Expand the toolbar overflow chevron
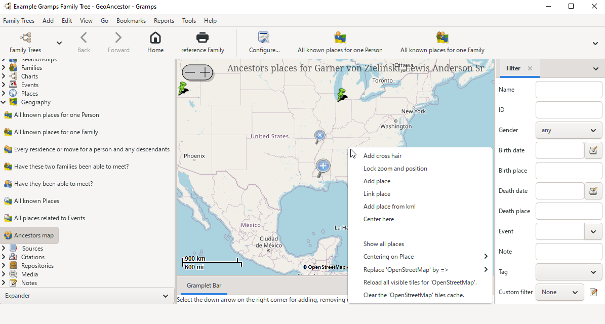 595,43
